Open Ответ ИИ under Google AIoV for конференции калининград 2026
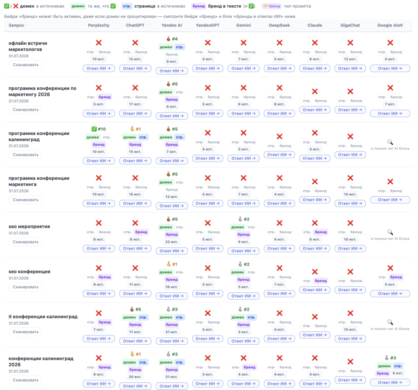This screenshot has width=418, height=390. click(x=390, y=383)
